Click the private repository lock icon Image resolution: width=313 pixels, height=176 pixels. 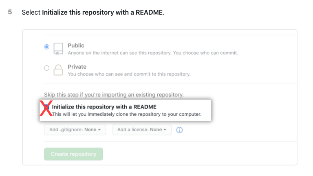59,70
